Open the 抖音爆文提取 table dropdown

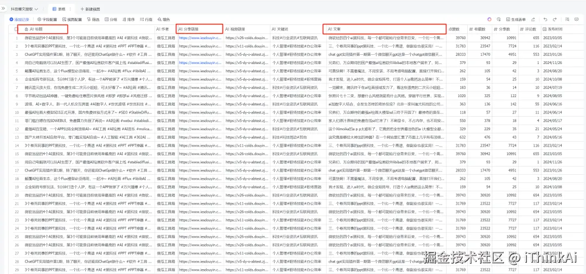pyautogui.click(x=24, y=9)
